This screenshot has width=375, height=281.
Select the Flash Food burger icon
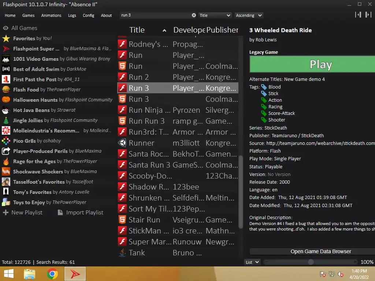[6, 90]
